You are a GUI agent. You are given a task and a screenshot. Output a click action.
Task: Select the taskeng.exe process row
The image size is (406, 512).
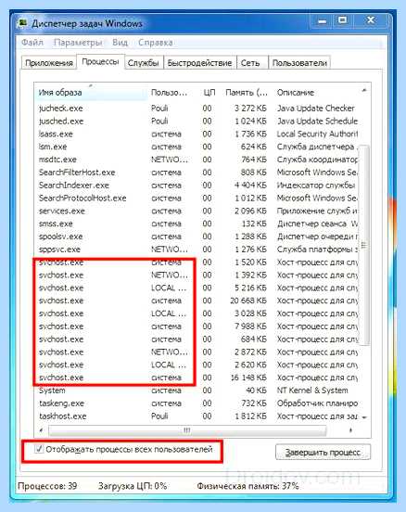[197, 403]
